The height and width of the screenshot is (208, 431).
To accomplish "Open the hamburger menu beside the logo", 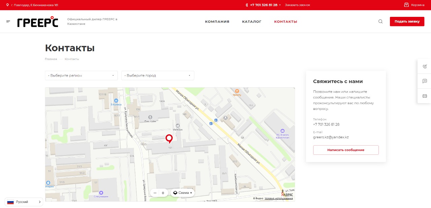I will click(x=8, y=21).
